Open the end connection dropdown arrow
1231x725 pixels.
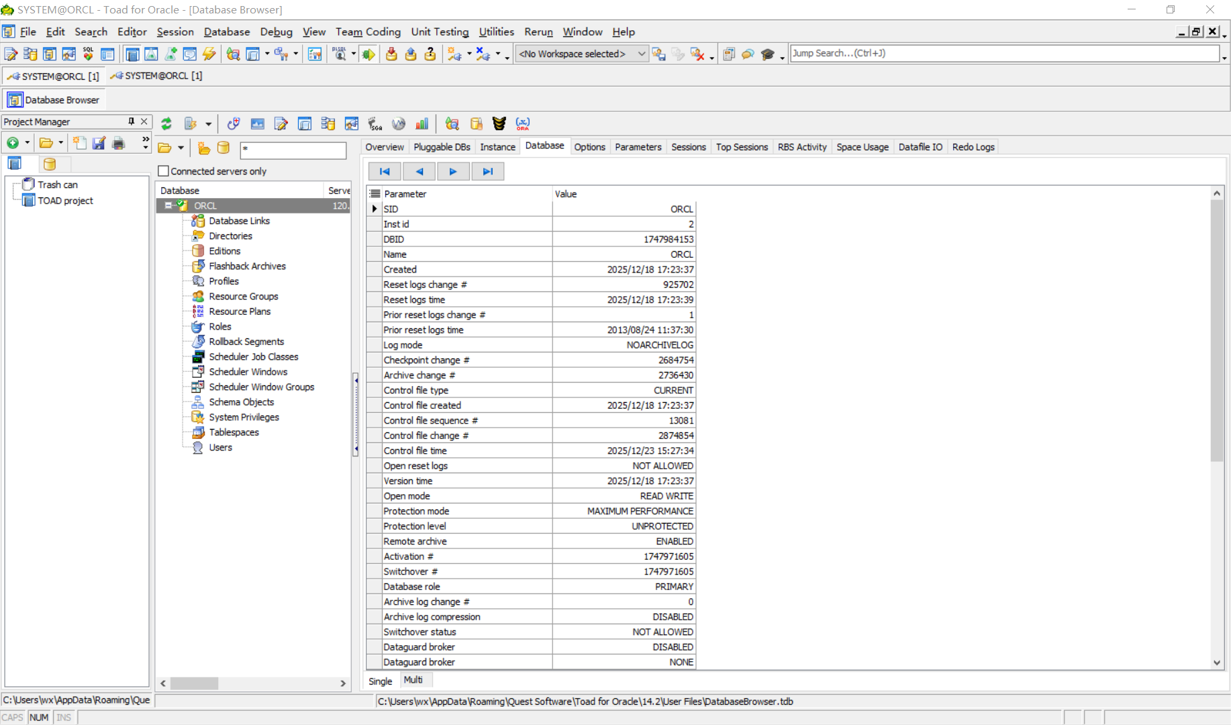498,54
